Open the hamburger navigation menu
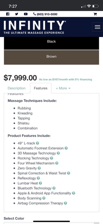 (x=97, y=27)
